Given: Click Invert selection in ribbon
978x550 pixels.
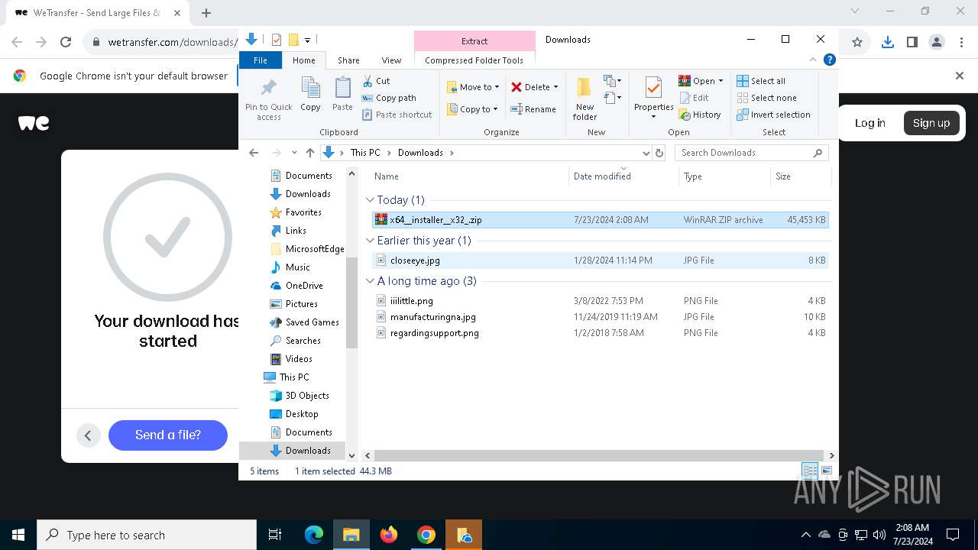Looking at the screenshot, I should point(773,115).
